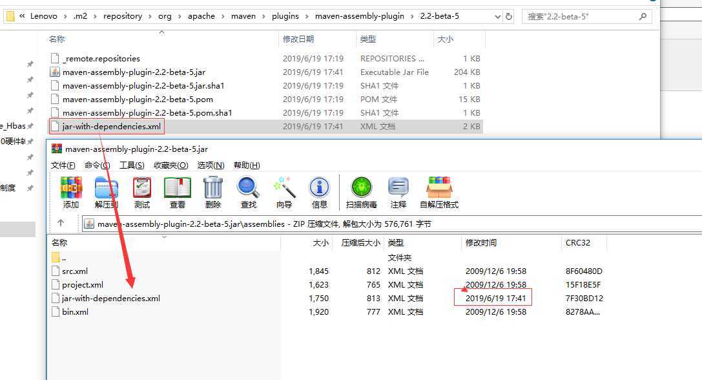The height and width of the screenshot is (380, 702).
Task: Navigate to 'apache' breadcrumb segment
Action: (201, 16)
